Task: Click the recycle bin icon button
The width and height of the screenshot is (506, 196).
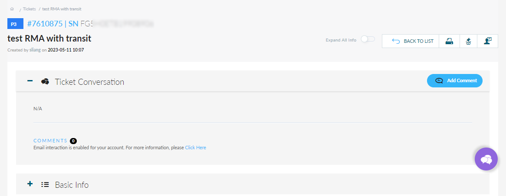Action: (469, 41)
